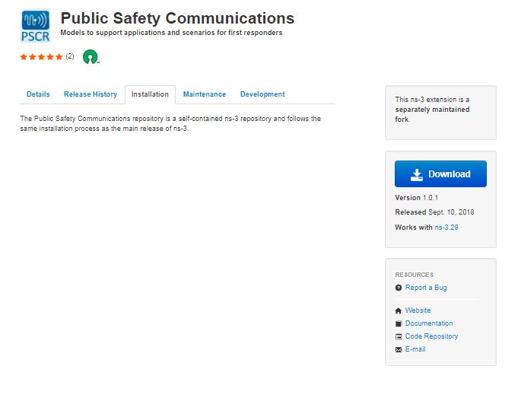This screenshot has width=521, height=398.
Task: Open the Maintenance tab
Action: [x=205, y=94]
